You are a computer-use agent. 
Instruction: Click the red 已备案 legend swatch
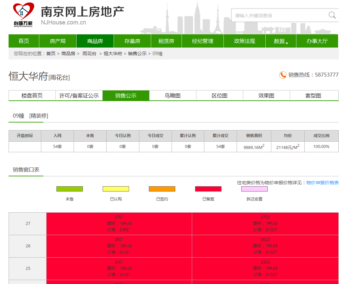[208, 189]
